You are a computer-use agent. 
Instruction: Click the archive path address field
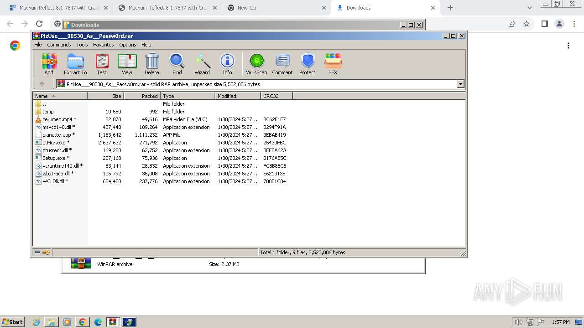(x=256, y=84)
